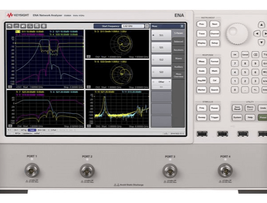Click the Start Frequency value field
This screenshot has height=203, width=267.
coord(133,26)
